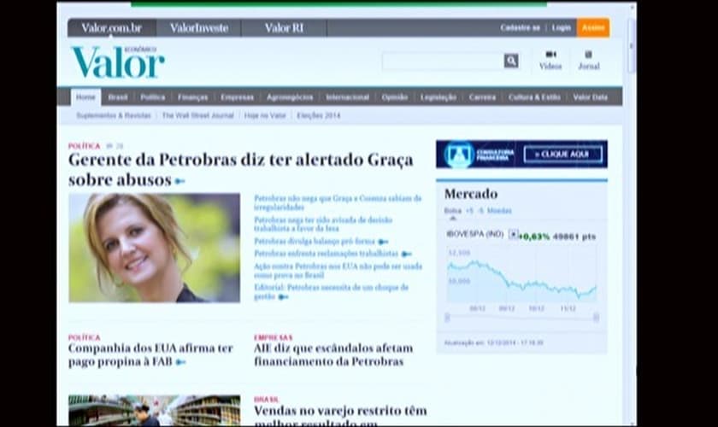Click the smiling woman article photo
Screen dimensions: 718x427
[x=154, y=248]
